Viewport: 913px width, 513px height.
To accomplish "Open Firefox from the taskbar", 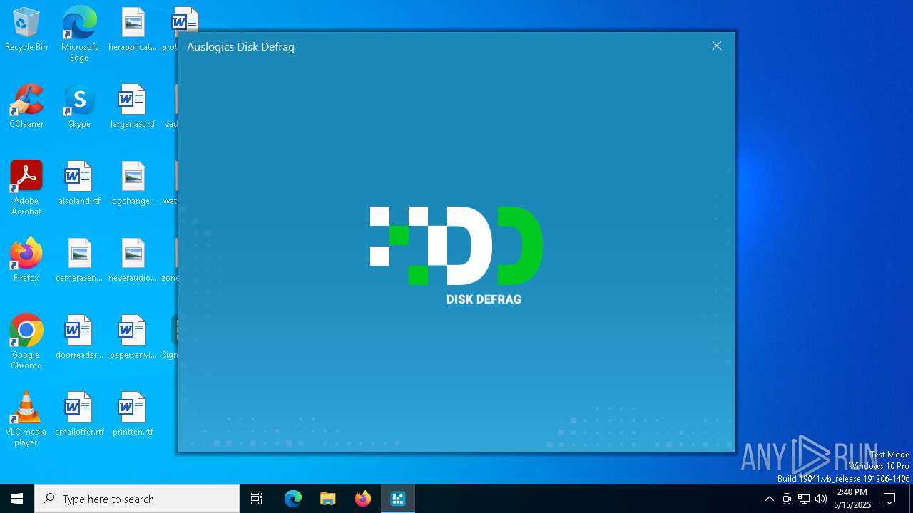I will pos(363,499).
